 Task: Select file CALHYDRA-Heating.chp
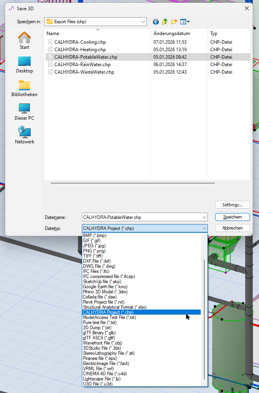point(80,50)
